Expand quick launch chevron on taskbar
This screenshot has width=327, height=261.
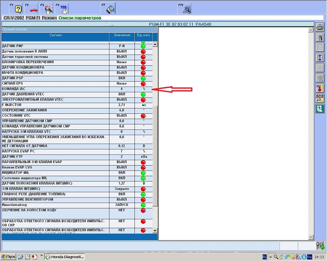pyautogui.click(x=41, y=256)
